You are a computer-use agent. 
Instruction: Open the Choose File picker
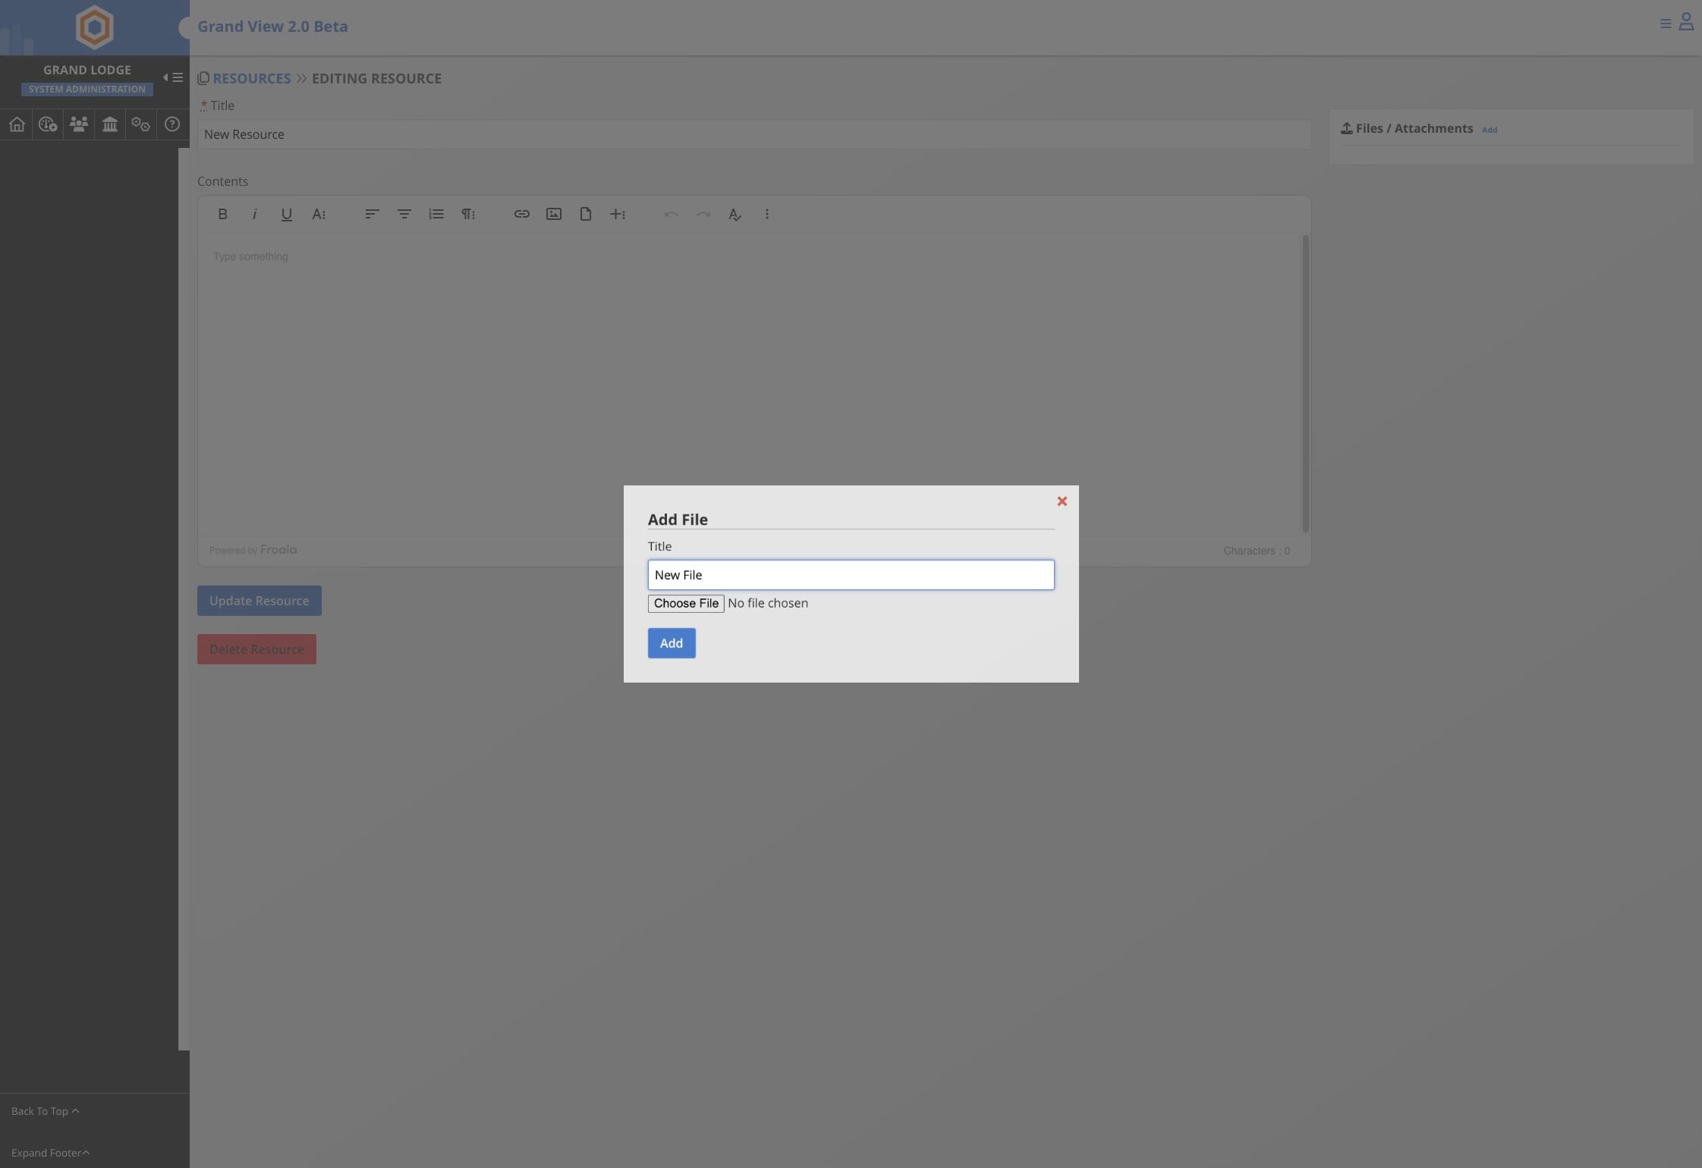[686, 604]
